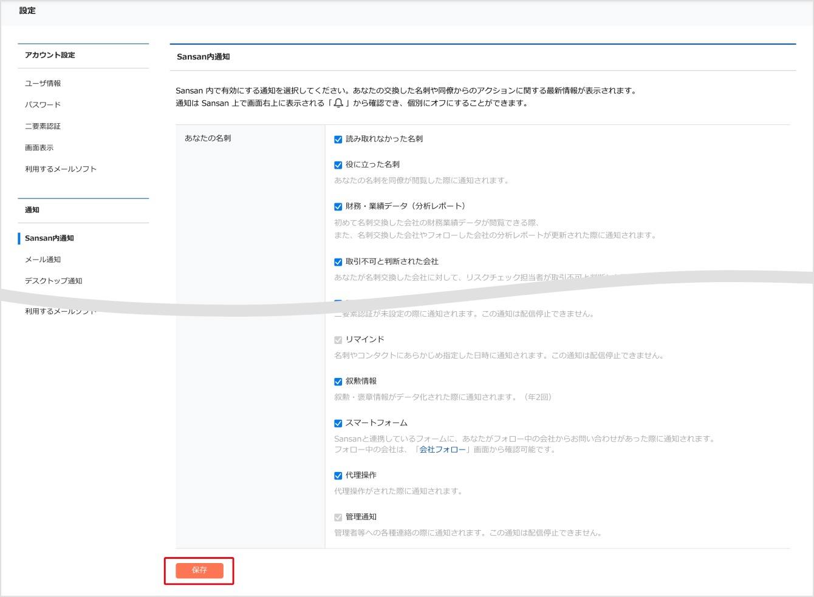Screen dimensions: 814x597
Task: Click the greyed-out 管理通知 checkbox
Action: point(338,518)
